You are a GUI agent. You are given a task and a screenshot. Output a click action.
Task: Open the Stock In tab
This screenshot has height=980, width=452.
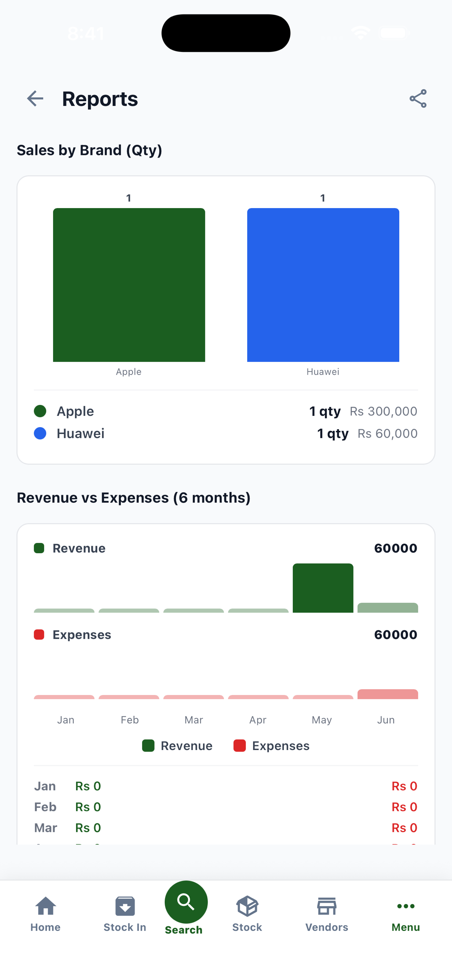click(125, 914)
